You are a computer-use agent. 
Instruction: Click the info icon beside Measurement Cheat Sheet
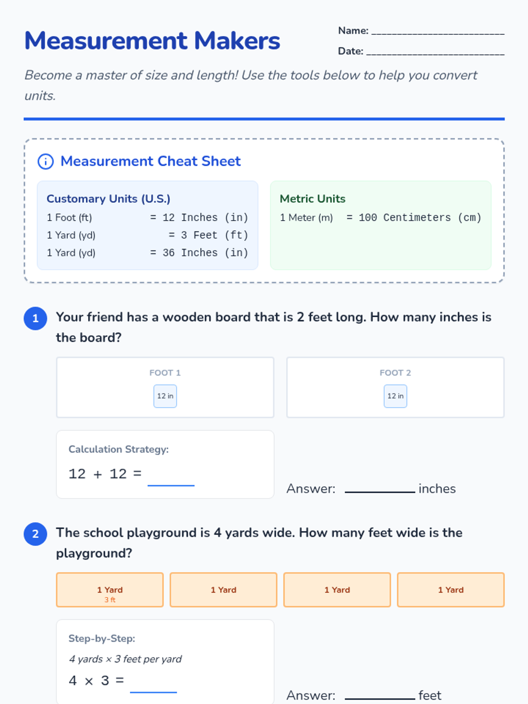tap(46, 161)
